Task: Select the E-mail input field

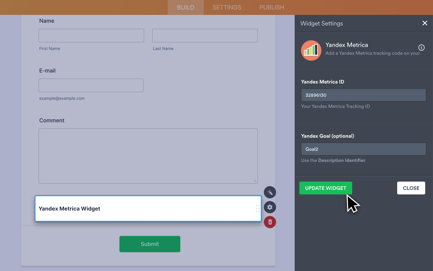Action: [x=91, y=85]
